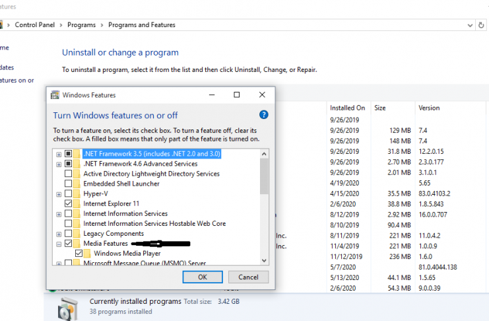Expand the Legacy Components node
The height and width of the screenshot is (321, 489).
pyautogui.click(x=59, y=234)
